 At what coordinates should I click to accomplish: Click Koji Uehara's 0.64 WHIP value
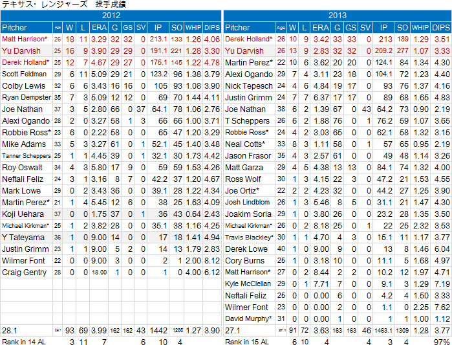point(193,214)
